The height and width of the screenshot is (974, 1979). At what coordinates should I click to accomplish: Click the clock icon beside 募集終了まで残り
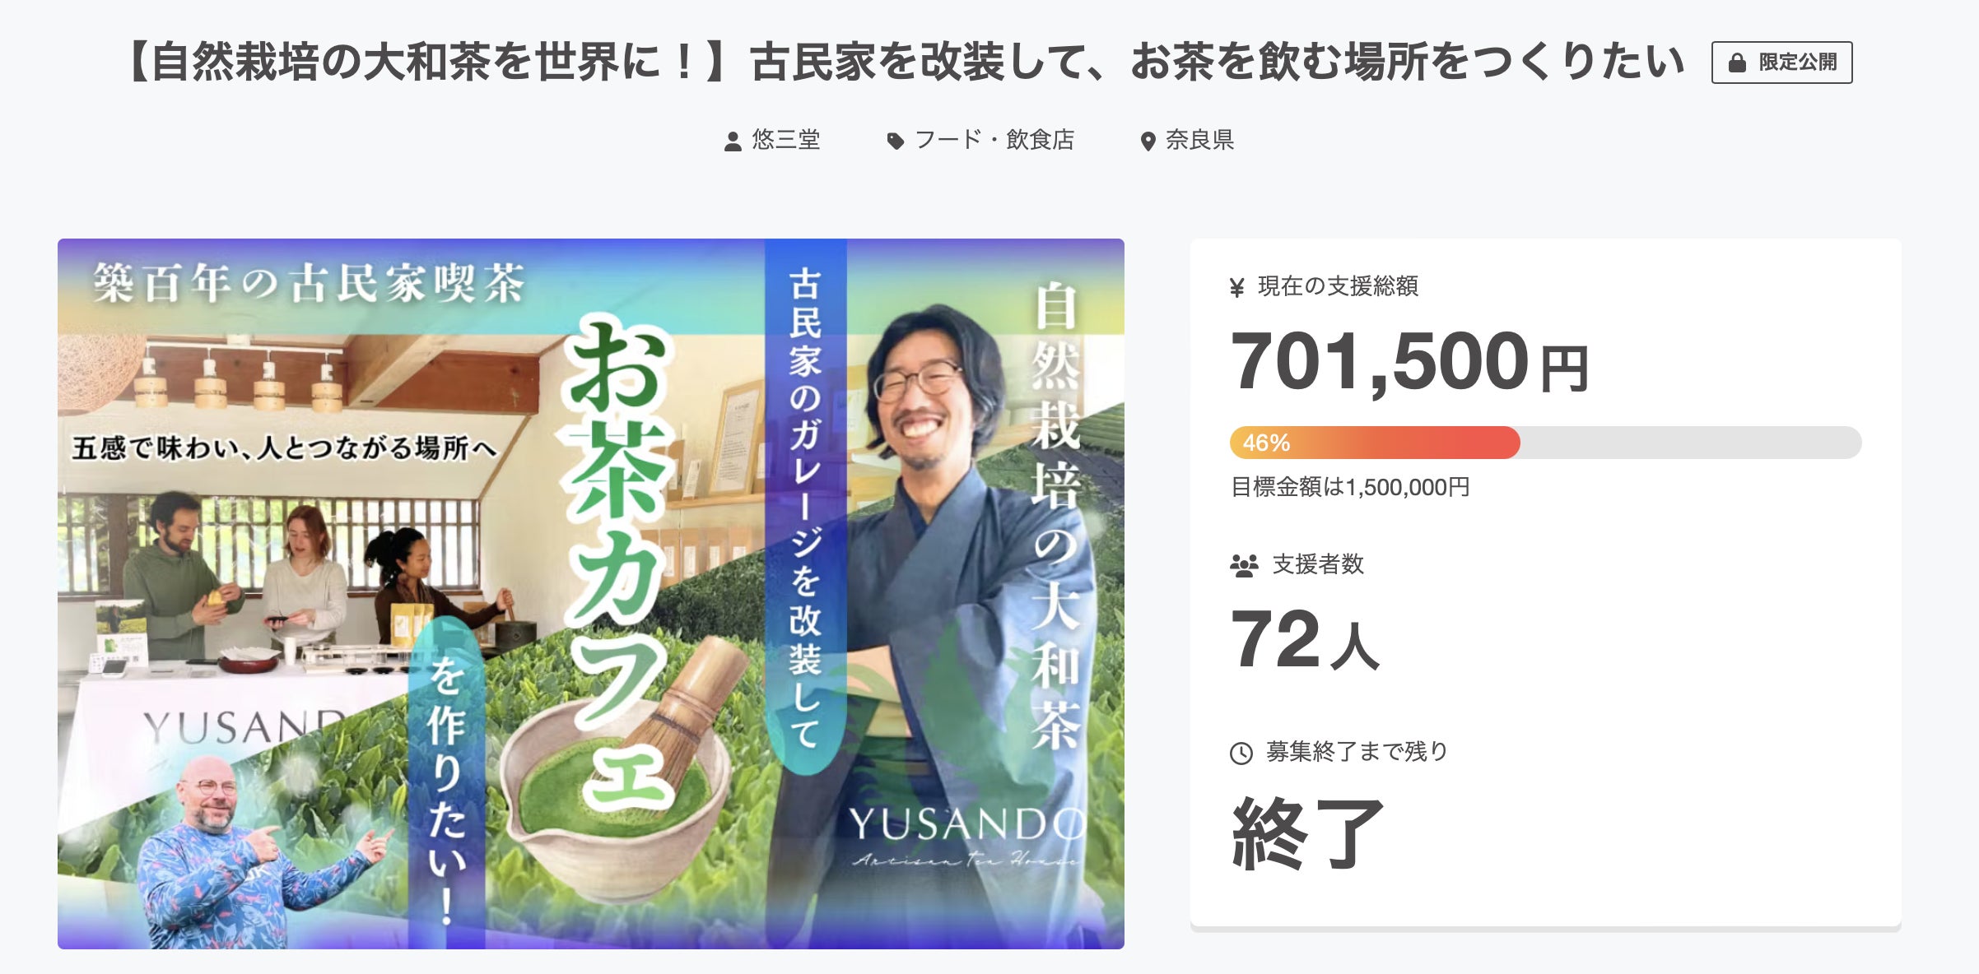(x=1241, y=753)
